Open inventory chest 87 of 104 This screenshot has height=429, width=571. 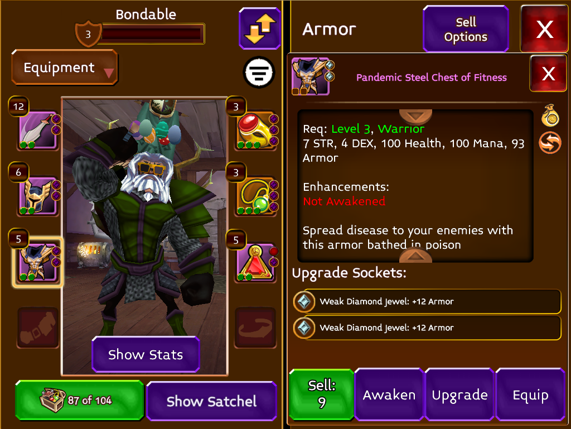[79, 400]
